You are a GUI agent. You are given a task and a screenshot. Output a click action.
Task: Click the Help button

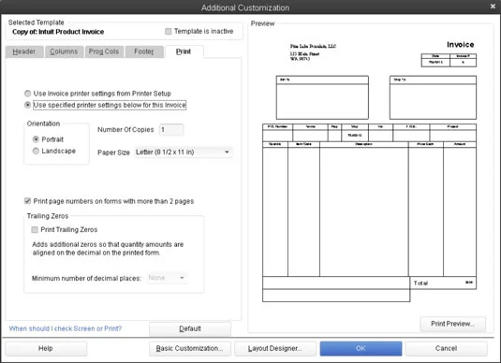tap(46, 349)
